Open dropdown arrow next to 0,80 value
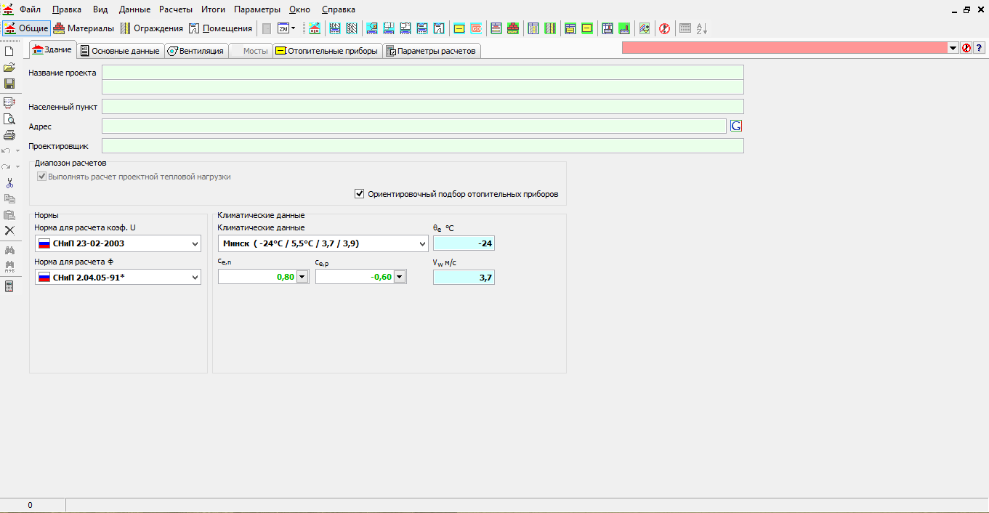 pos(302,277)
